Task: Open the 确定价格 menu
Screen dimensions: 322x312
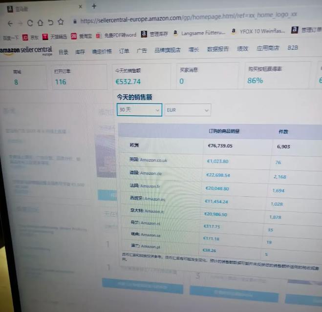Action: tap(102, 51)
